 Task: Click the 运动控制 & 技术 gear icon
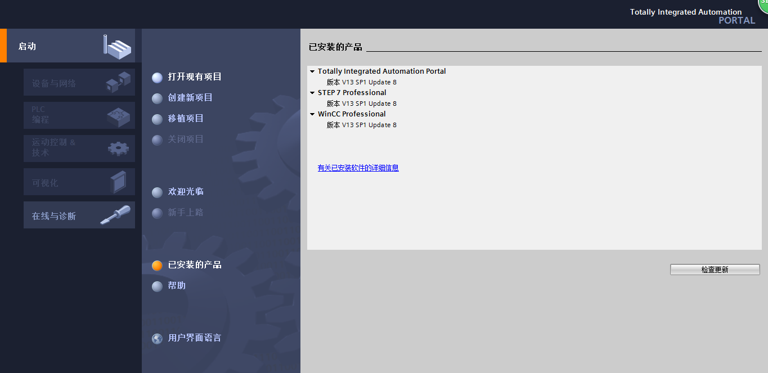(x=118, y=149)
